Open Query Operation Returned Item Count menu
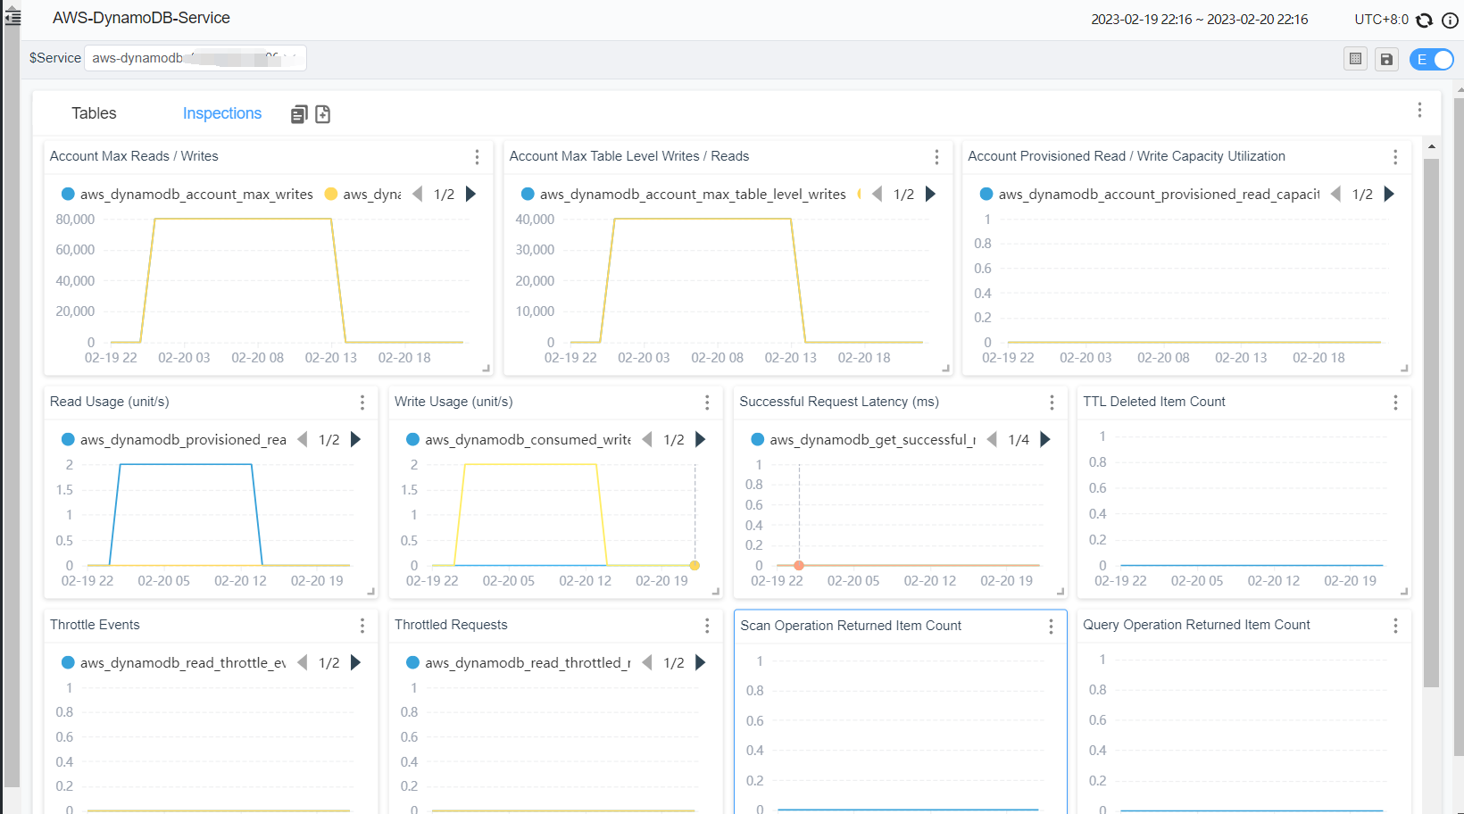 1395,626
